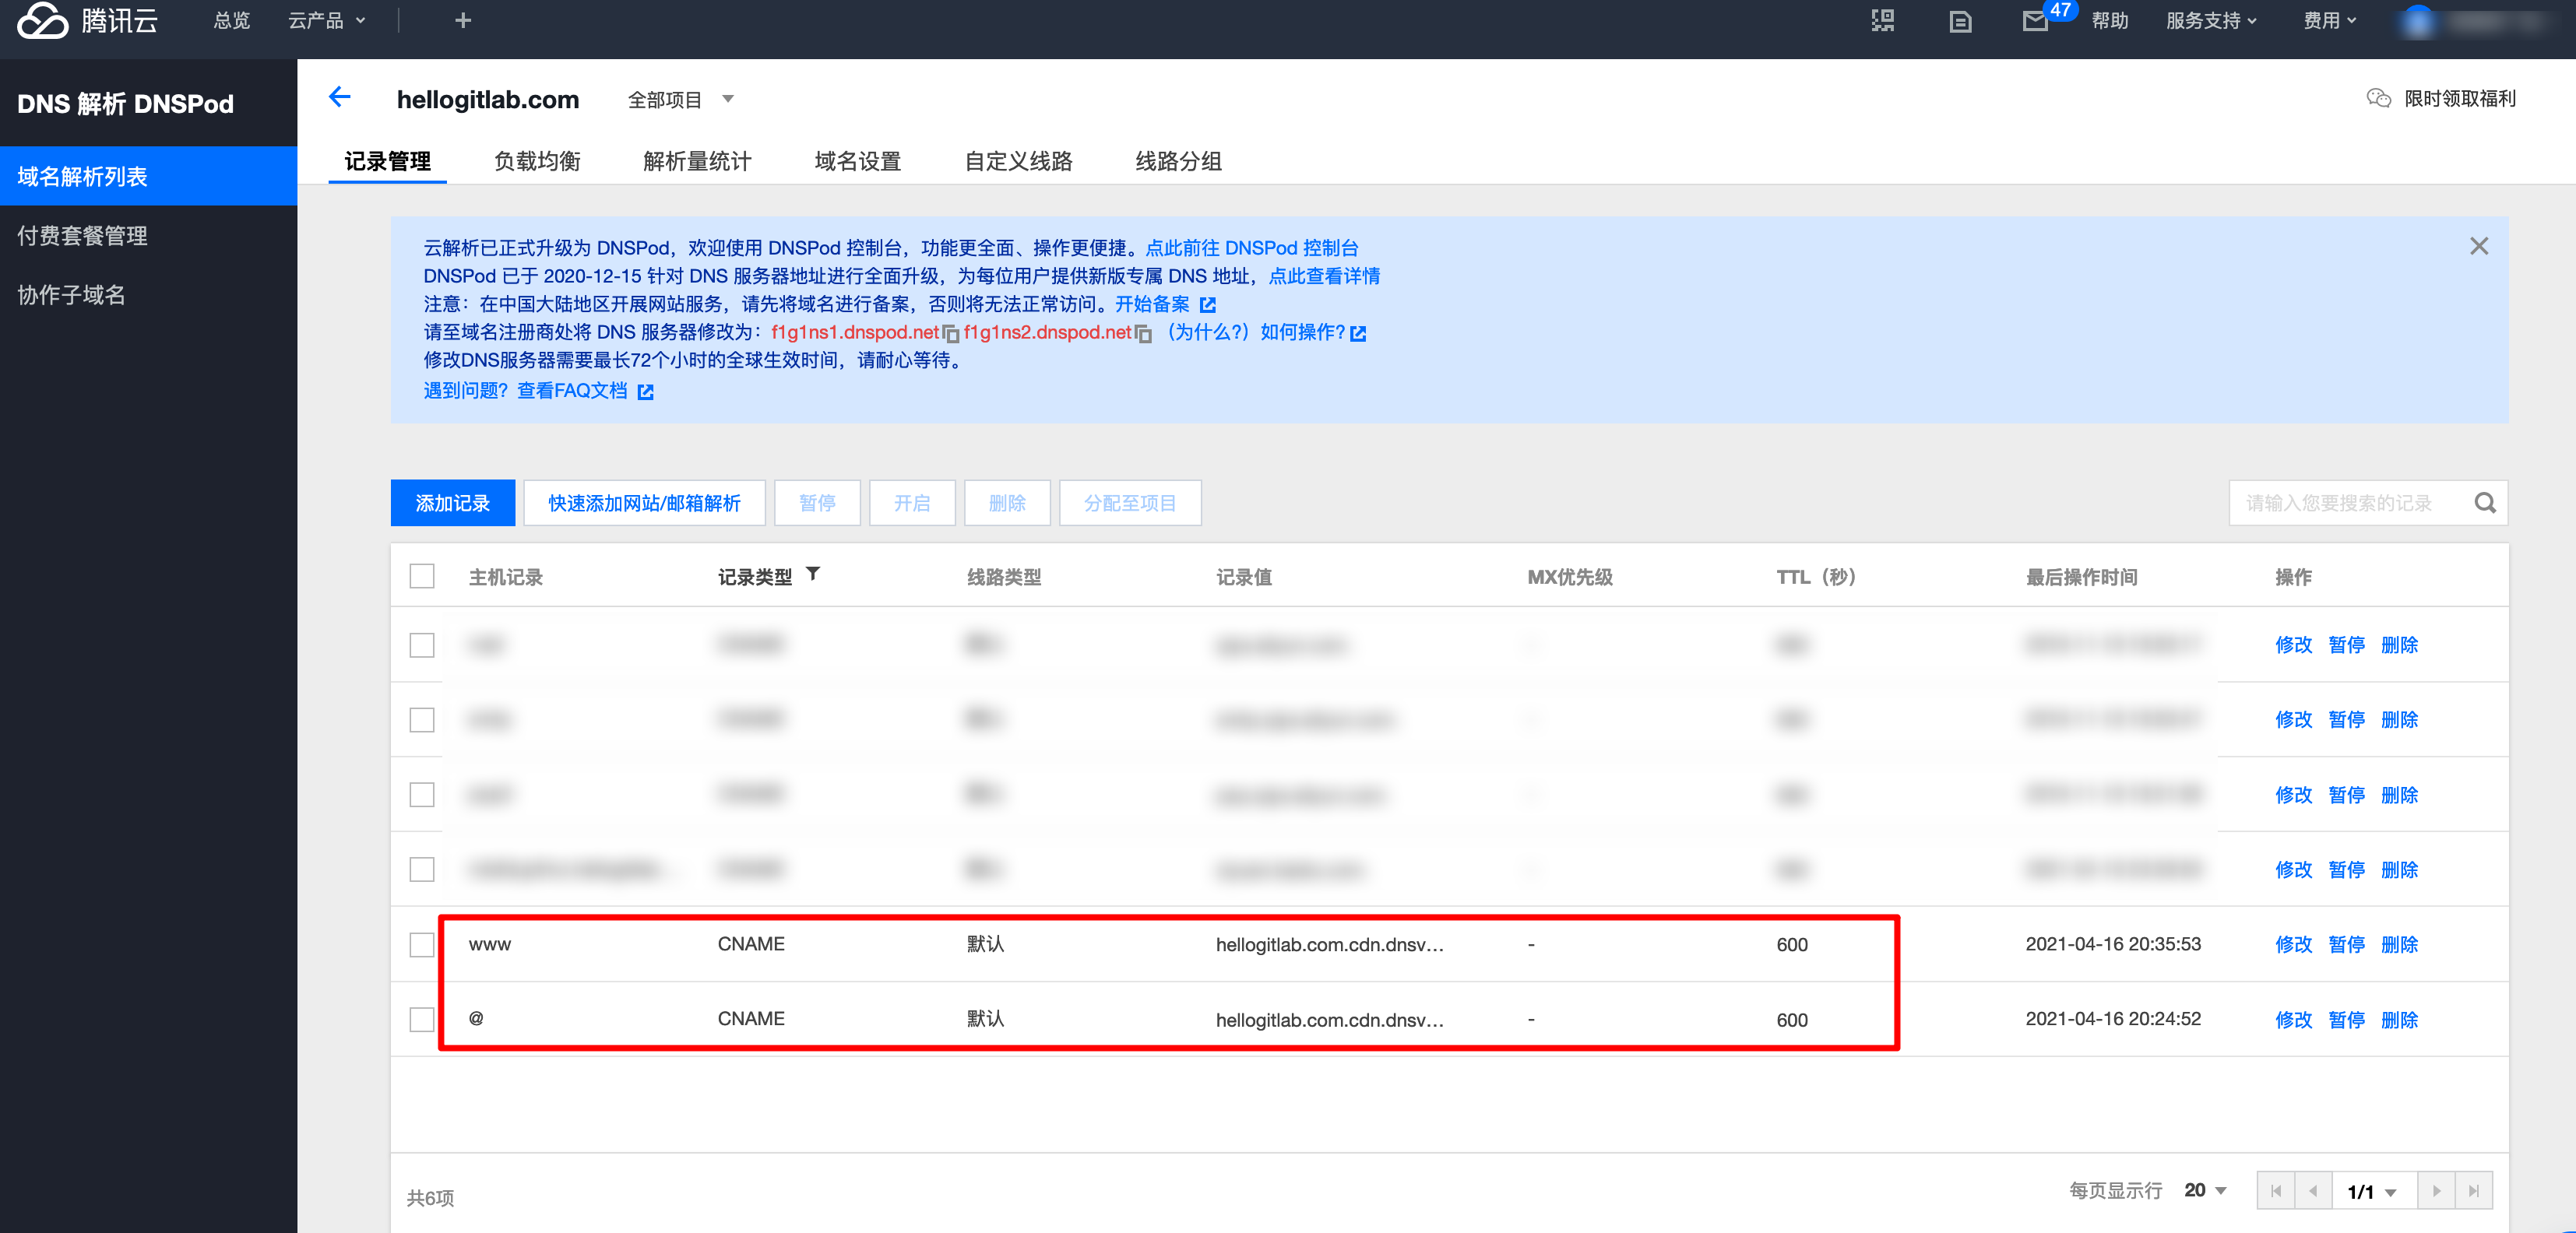Click the www record value hellogitlab.com.cdn.dnsv…
This screenshot has width=2576, height=1233.
click(1329, 945)
